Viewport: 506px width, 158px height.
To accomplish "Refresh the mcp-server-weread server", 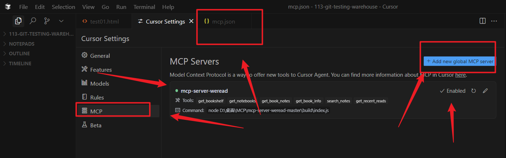I will click(x=473, y=91).
